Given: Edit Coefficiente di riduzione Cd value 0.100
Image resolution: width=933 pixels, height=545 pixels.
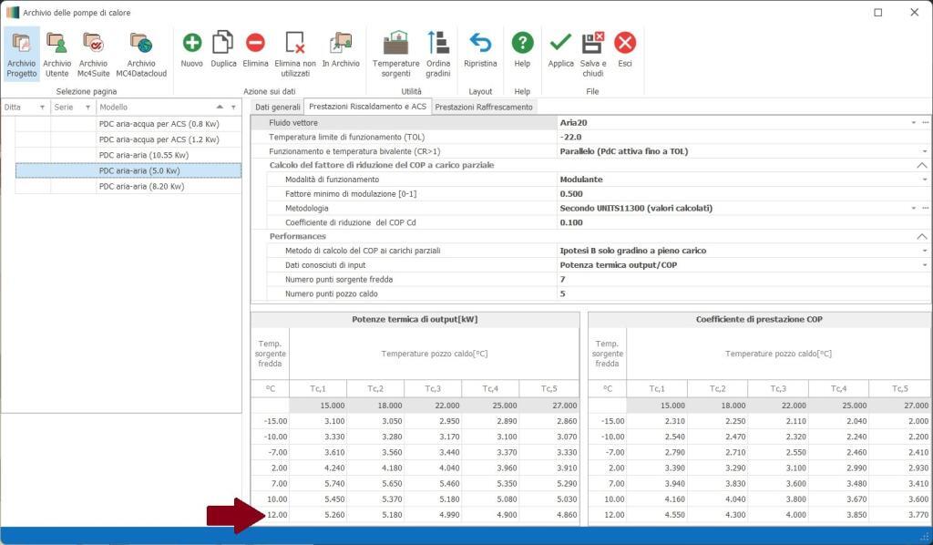Looking at the screenshot, I should [x=743, y=222].
